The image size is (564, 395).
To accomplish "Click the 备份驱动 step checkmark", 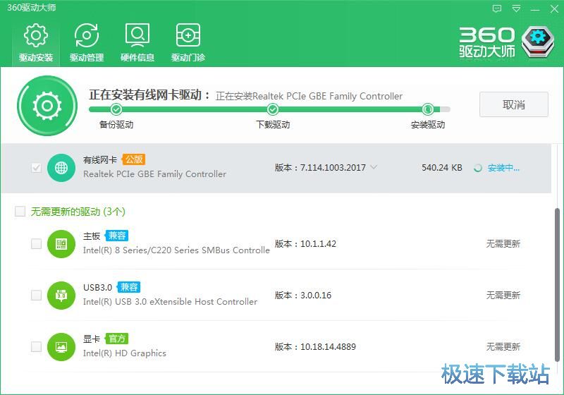I will click(x=116, y=109).
